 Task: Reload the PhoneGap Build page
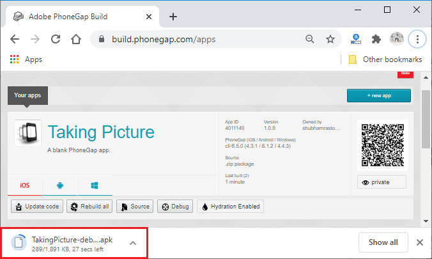tap(56, 39)
